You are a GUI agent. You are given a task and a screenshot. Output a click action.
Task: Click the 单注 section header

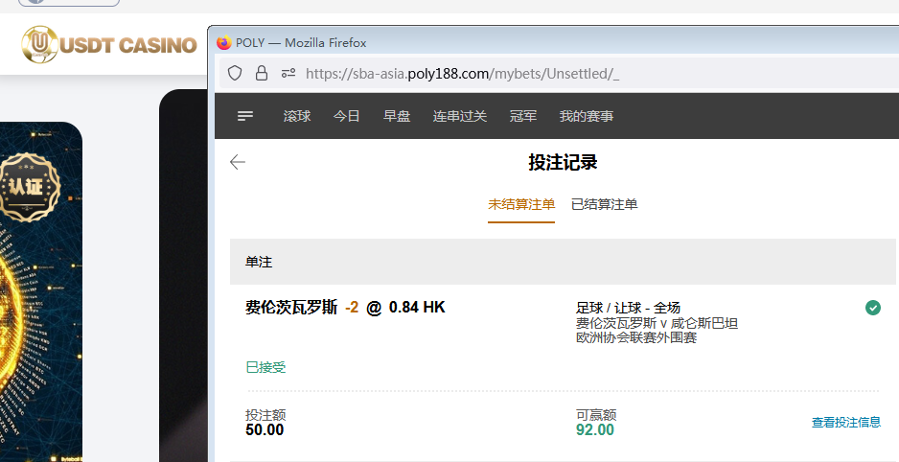259,262
